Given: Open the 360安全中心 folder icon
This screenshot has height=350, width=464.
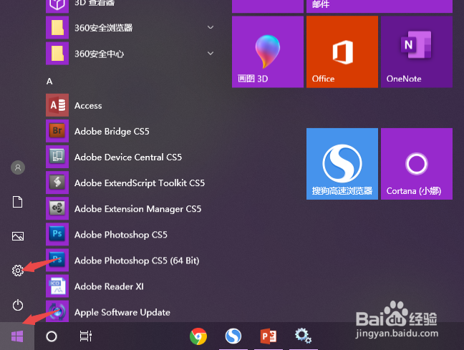Looking at the screenshot, I should pos(57,54).
